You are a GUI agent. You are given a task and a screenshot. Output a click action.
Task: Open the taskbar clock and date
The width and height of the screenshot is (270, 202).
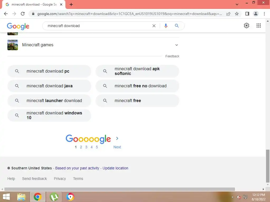(259, 197)
